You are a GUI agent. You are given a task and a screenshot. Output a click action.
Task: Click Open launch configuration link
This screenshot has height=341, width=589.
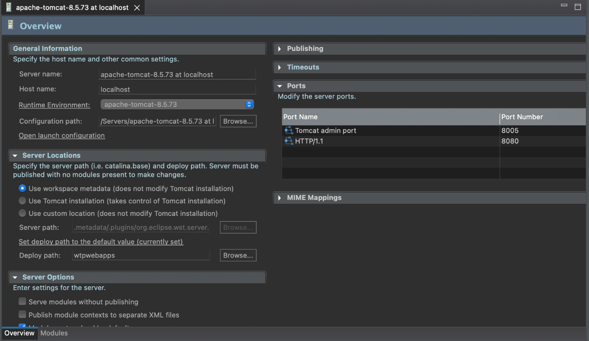62,136
